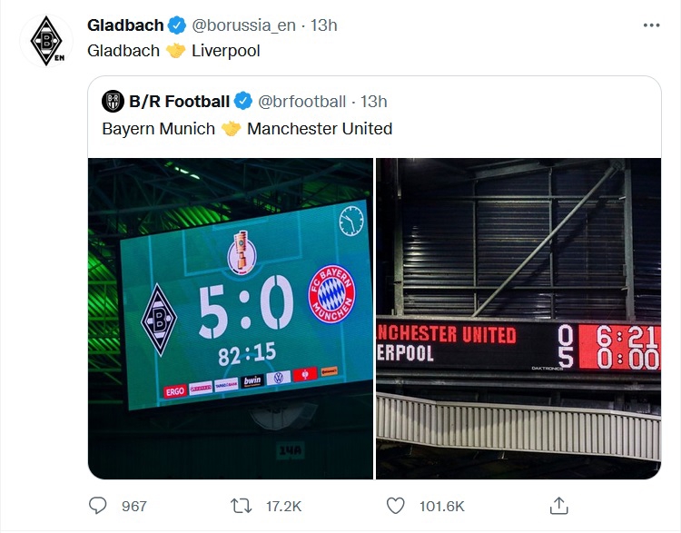Open the Gladbach account name link
The image size is (681, 533).
[125, 25]
